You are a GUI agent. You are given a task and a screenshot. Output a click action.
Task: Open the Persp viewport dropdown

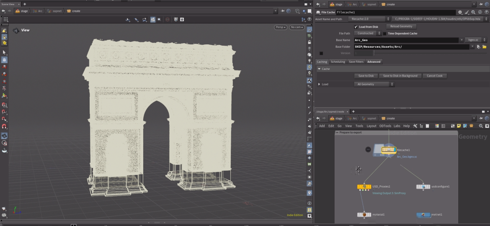coord(281,27)
